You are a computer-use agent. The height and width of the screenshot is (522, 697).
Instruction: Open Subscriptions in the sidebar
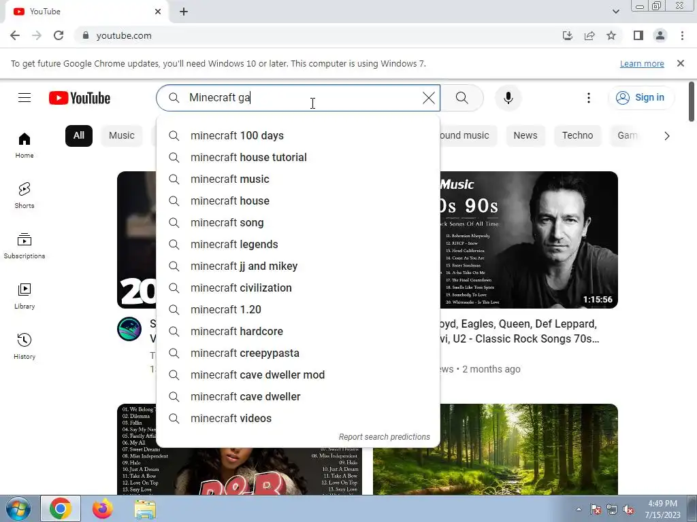click(x=25, y=246)
